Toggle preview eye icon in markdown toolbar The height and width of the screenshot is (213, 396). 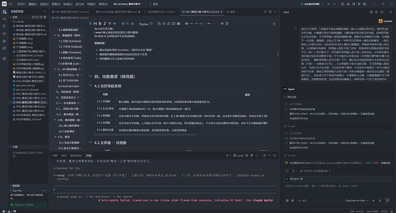tap(222, 23)
